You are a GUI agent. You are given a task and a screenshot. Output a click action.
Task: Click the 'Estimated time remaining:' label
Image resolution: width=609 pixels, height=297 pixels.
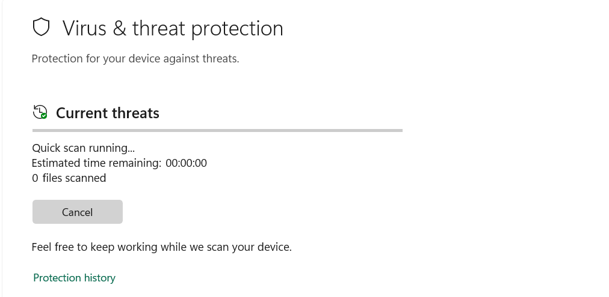tap(96, 163)
